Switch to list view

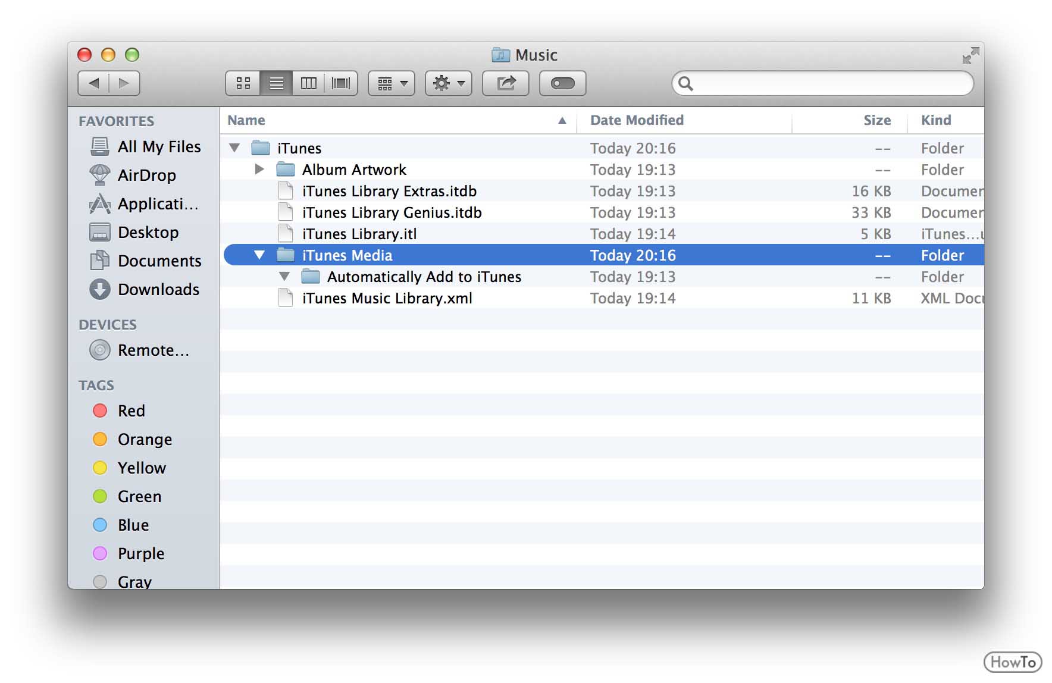[276, 83]
